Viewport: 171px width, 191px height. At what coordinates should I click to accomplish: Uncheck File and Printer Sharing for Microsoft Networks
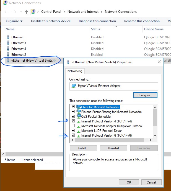pos(73,111)
